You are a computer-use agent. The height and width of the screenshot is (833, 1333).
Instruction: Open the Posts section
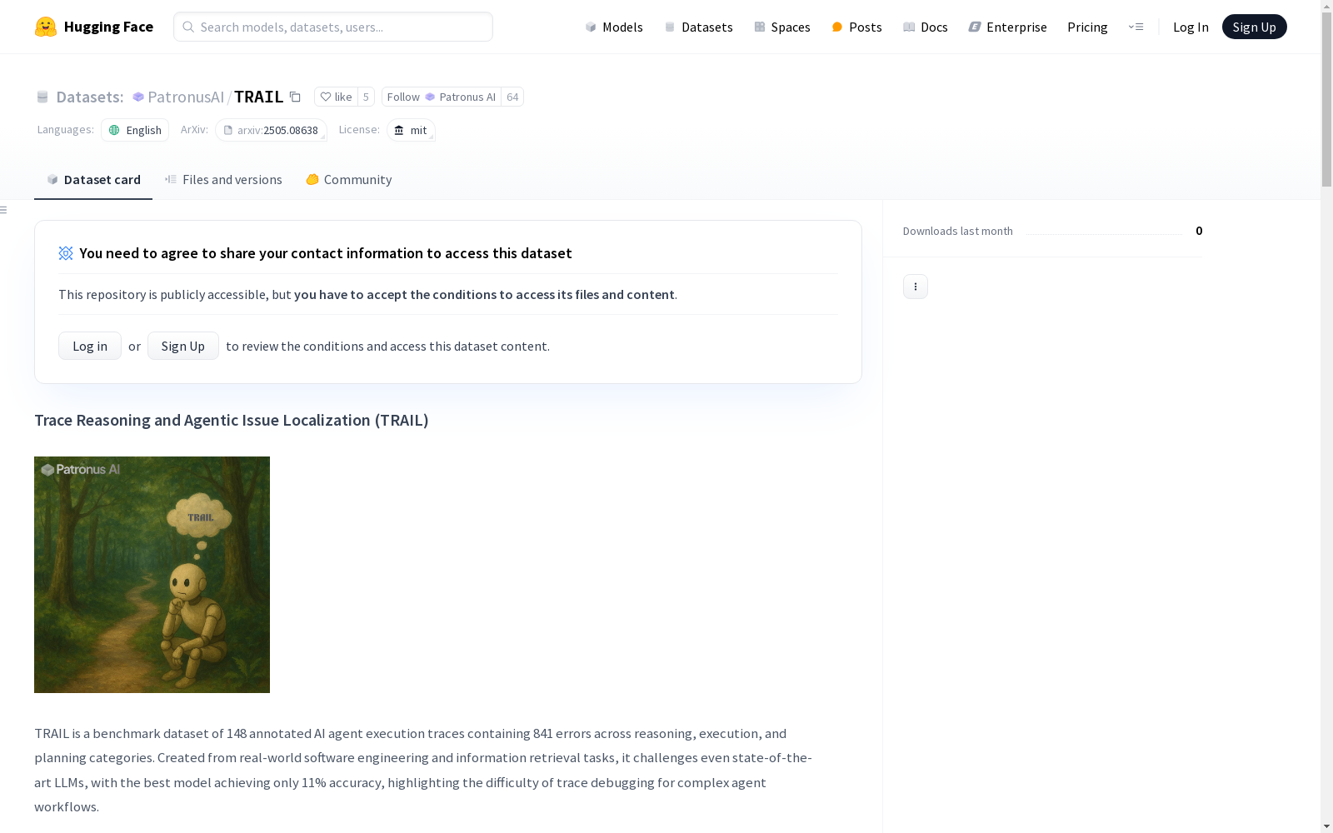856,27
